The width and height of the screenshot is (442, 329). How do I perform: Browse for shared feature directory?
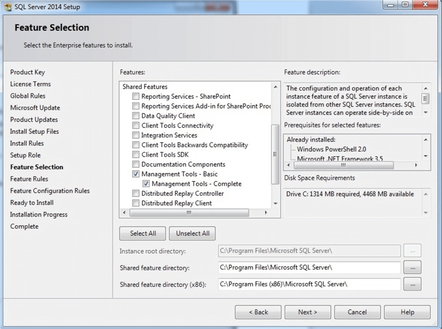coord(413,268)
